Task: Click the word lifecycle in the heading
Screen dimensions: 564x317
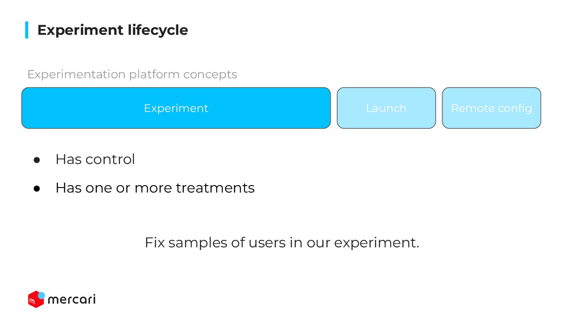Action: click(158, 30)
